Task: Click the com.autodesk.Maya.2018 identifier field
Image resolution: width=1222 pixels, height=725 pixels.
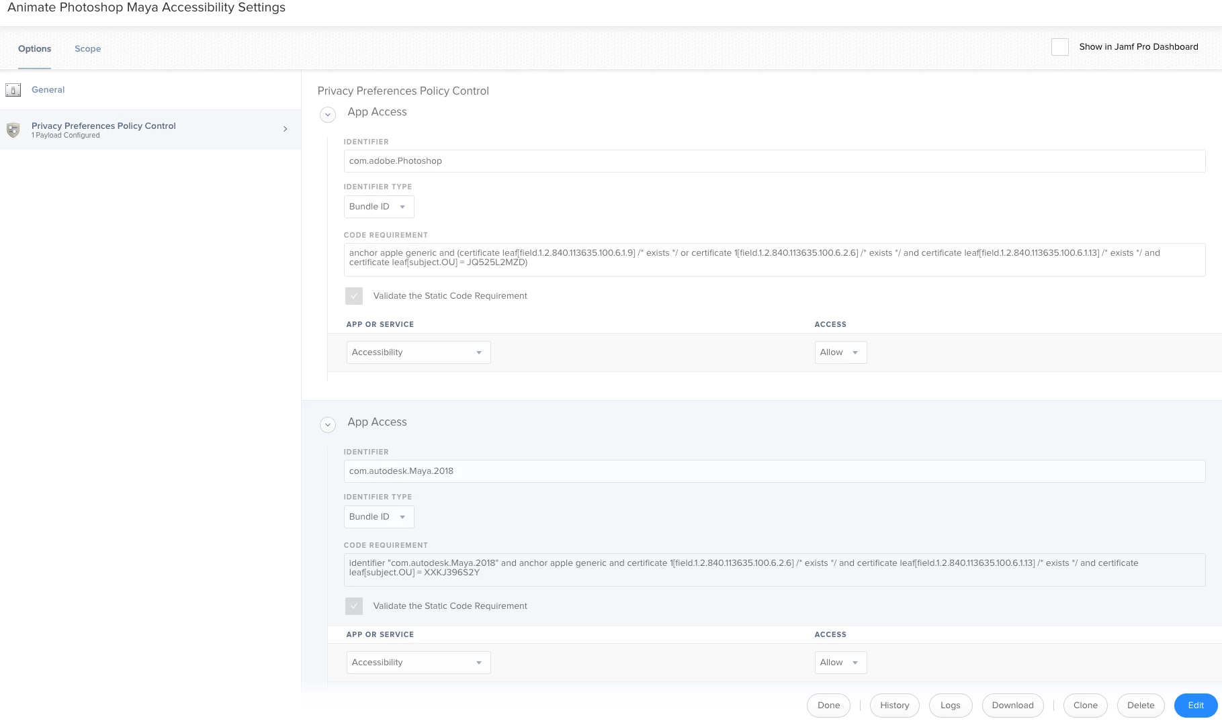Action: (775, 471)
